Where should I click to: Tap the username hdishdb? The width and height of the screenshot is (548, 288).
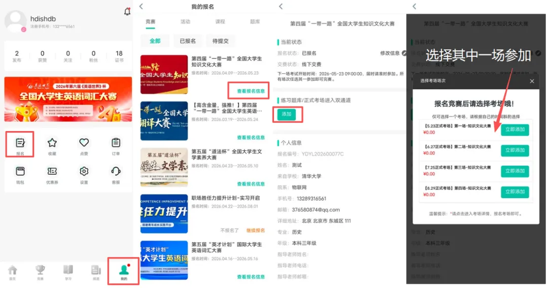pyautogui.click(x=43, y=19)
